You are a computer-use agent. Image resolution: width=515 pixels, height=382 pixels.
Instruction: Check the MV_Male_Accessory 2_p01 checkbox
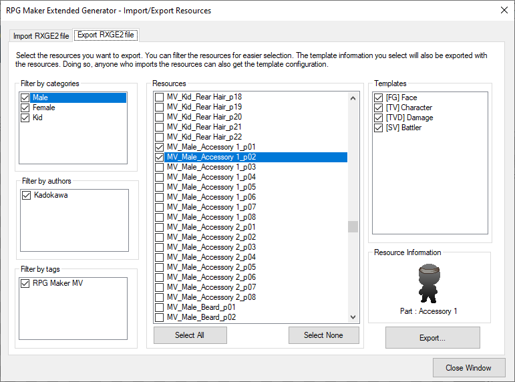tap(159, 227)
